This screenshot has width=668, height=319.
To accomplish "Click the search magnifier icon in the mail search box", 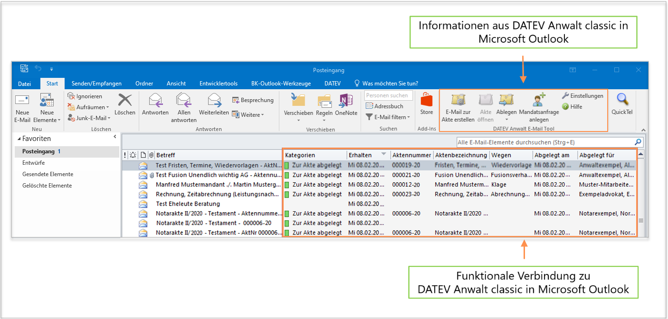I will [x=638, y=142].
